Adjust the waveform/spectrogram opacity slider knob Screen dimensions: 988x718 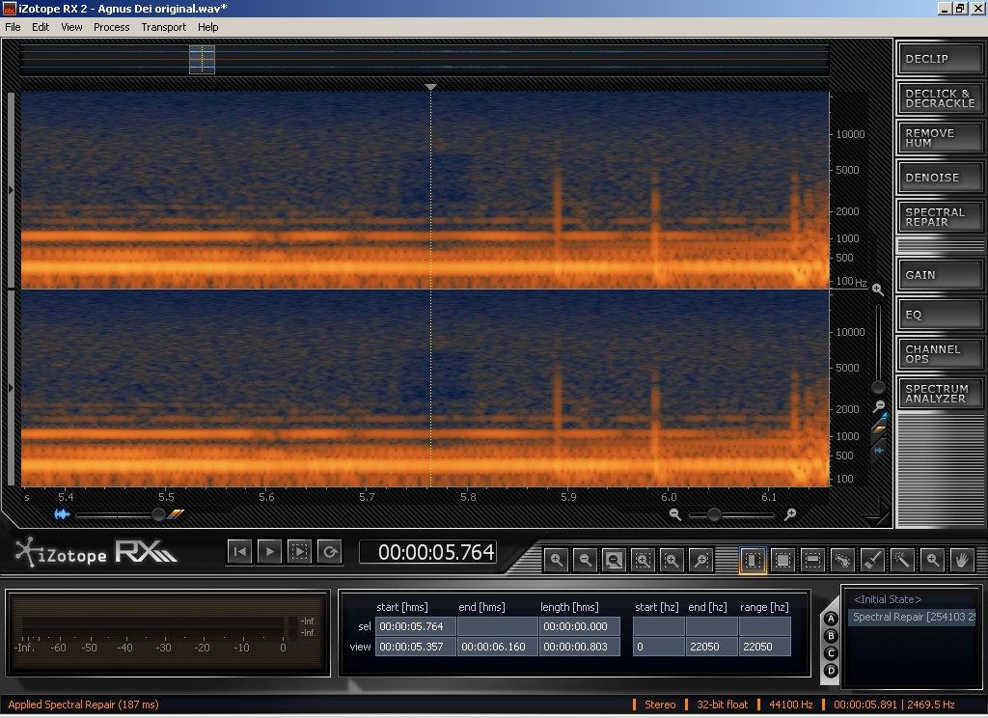click(159, 514)
